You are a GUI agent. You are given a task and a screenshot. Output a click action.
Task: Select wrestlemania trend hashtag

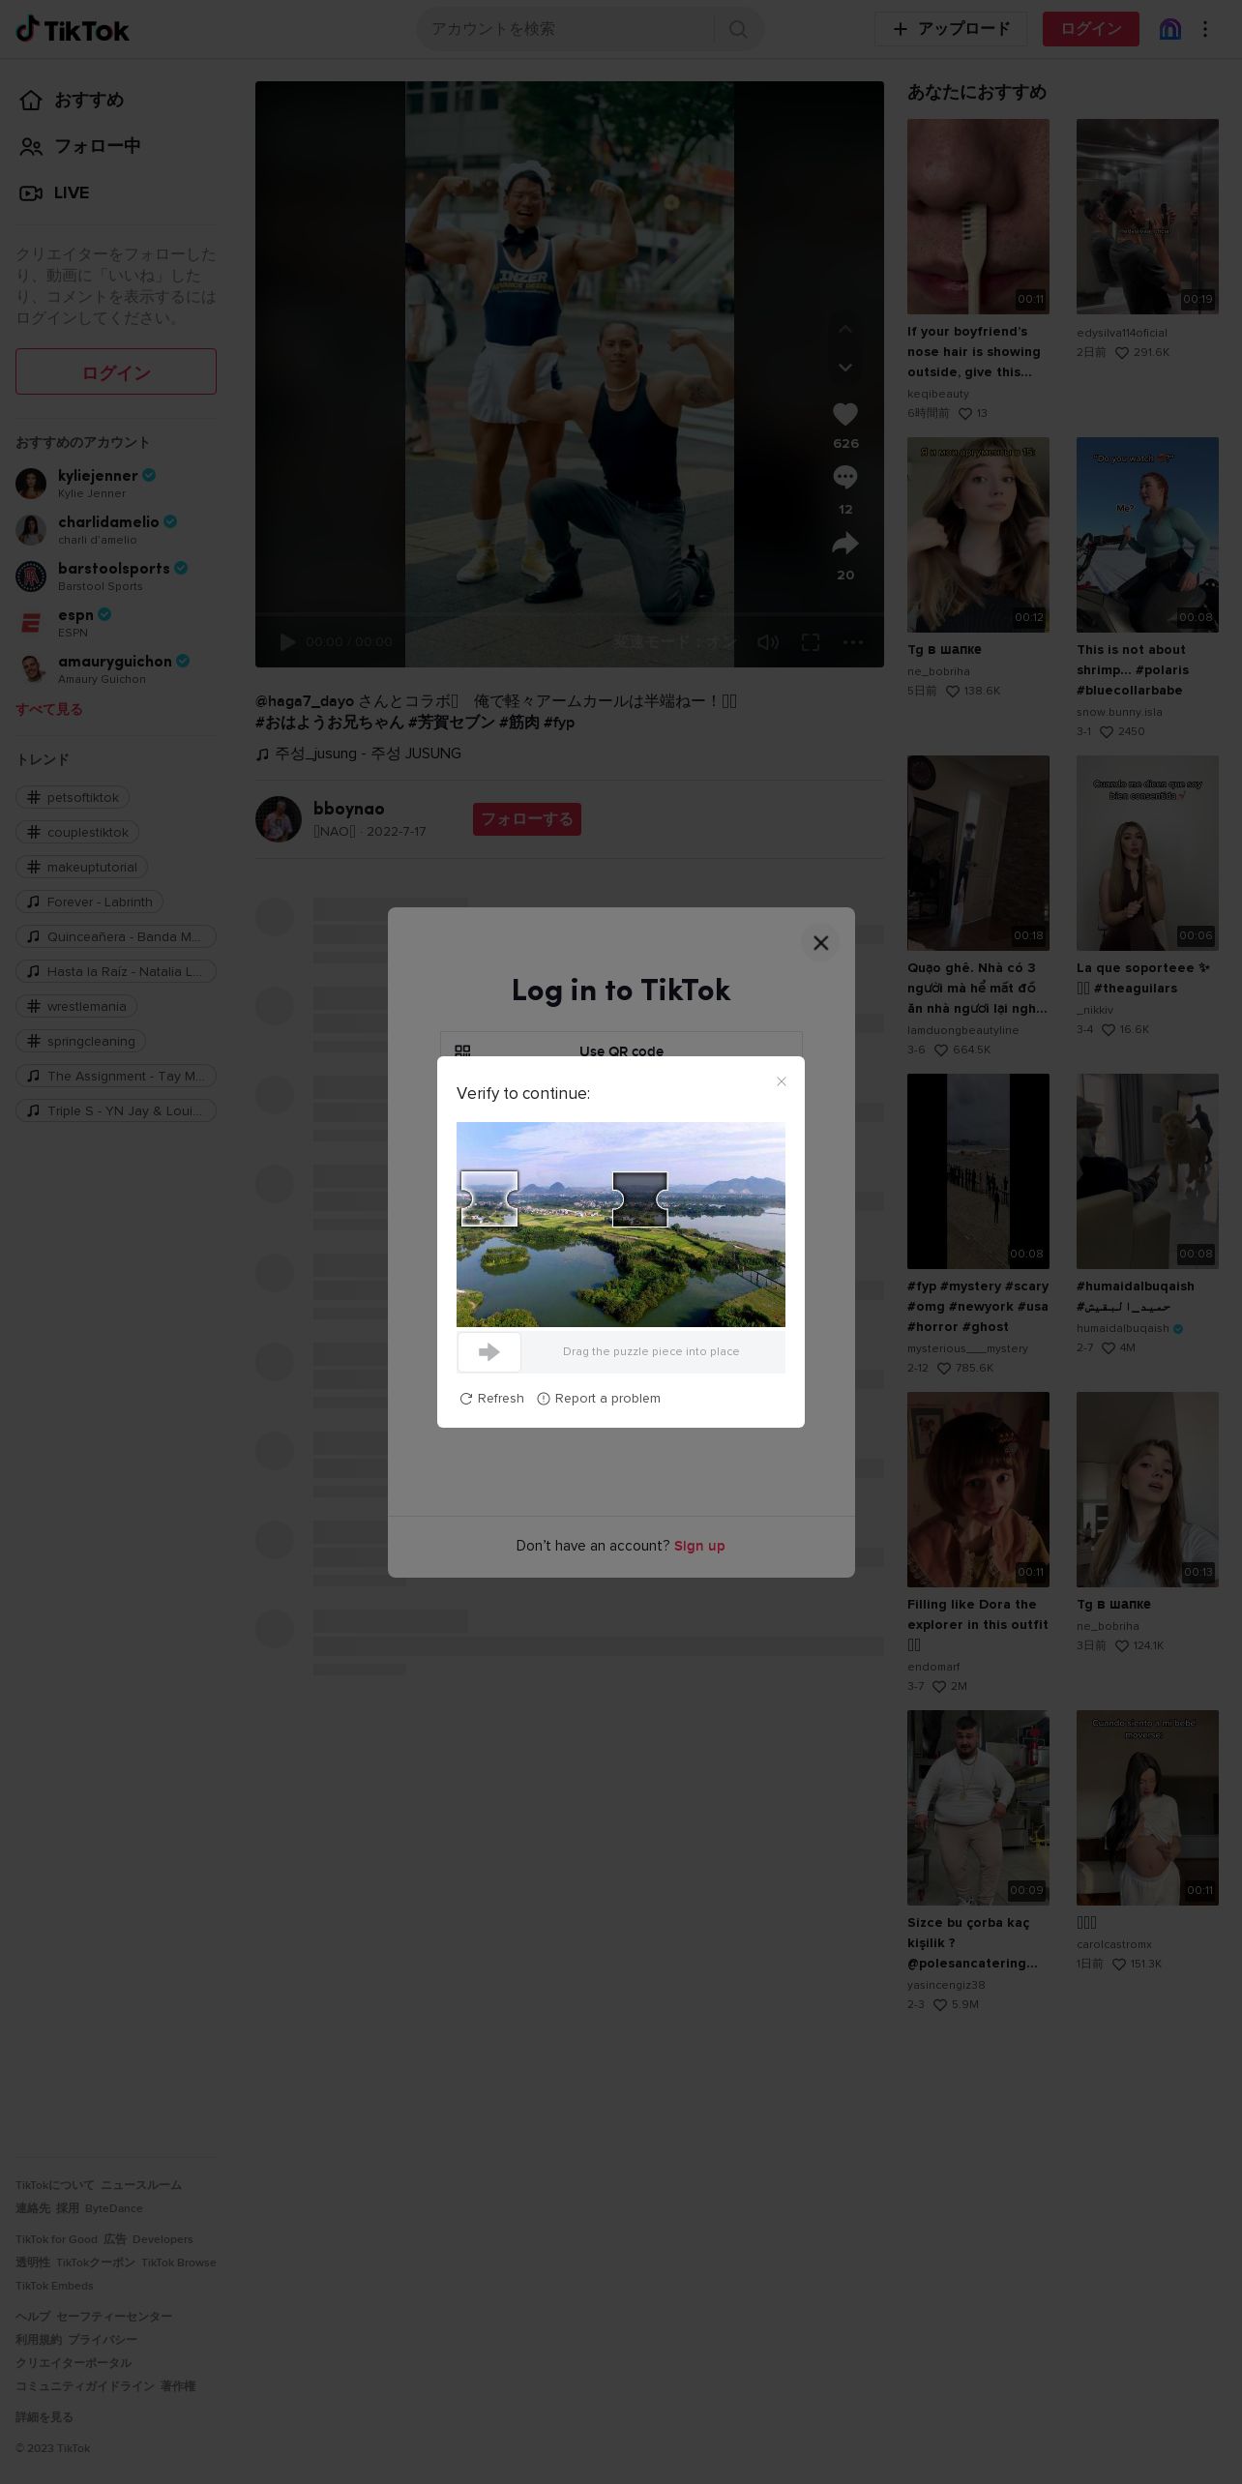pos(76,1006)
